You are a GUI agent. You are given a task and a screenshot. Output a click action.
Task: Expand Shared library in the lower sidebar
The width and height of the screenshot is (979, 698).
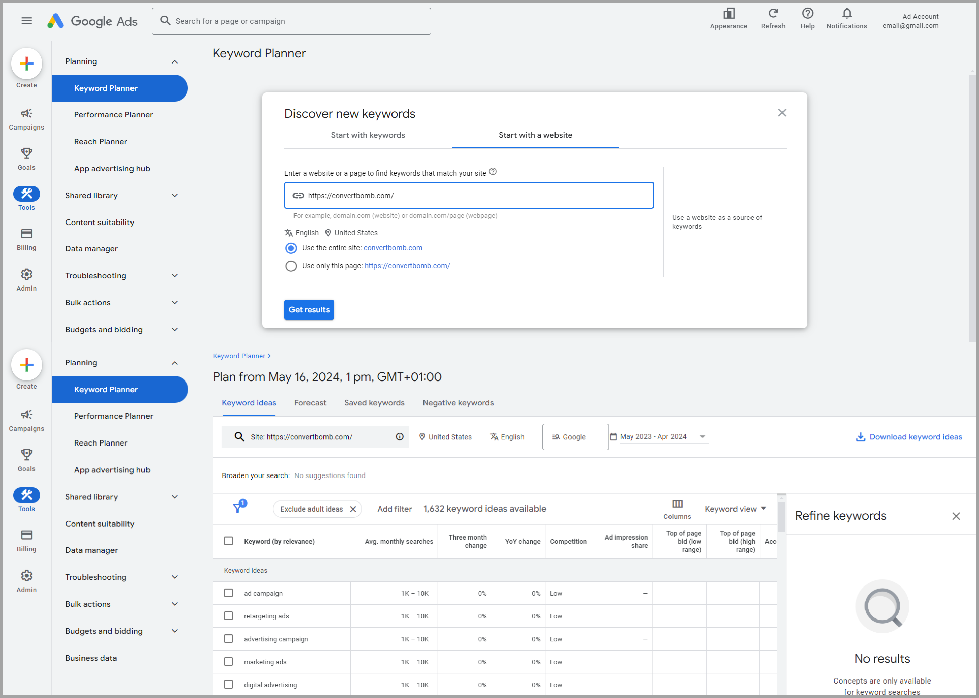coord(174,497)
